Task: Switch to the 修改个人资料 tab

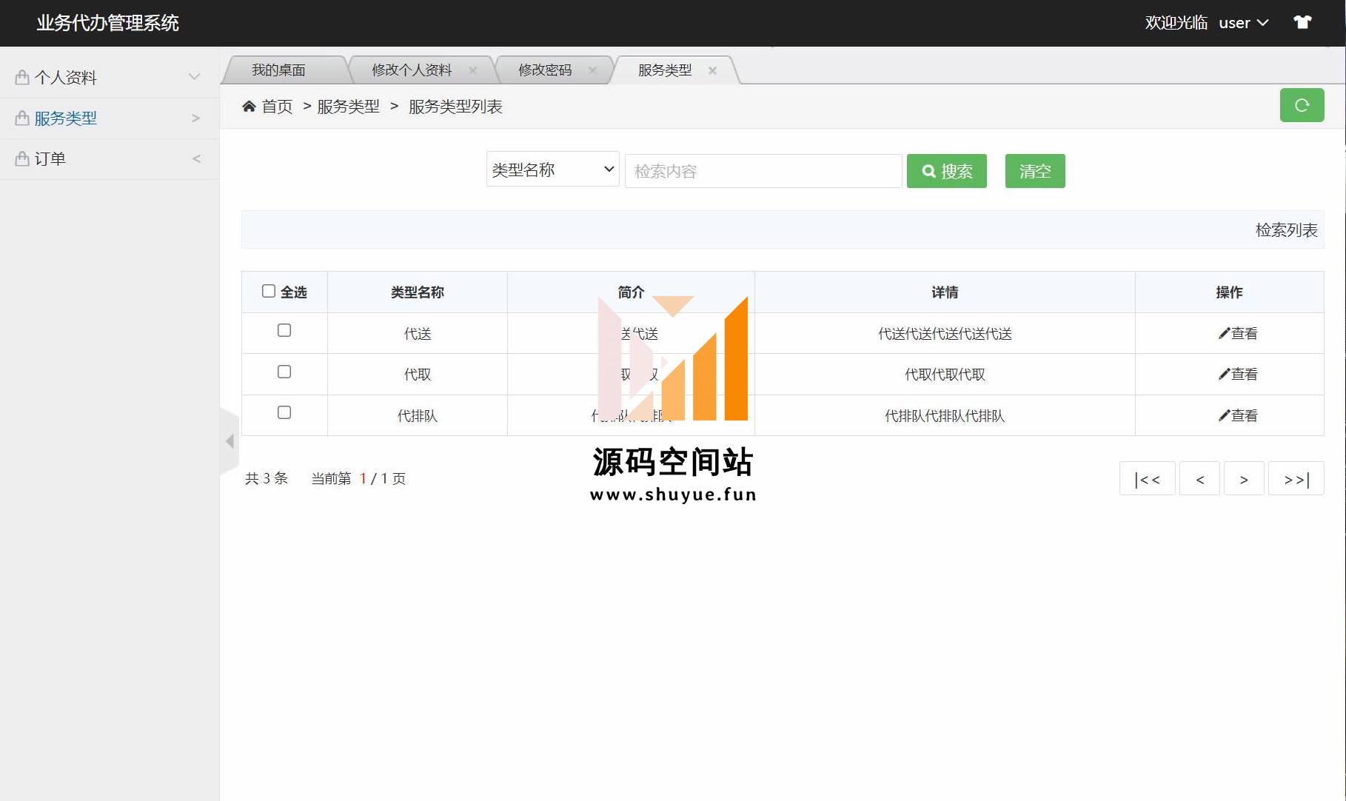Action: 412,70
